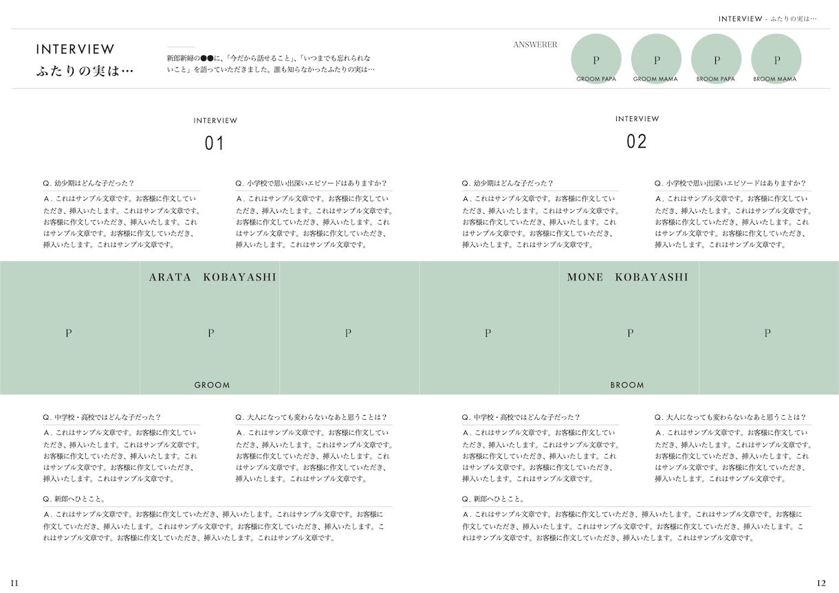Select Q. 小学校で思い出深いエピソード in Interview 01

[311, 183]
